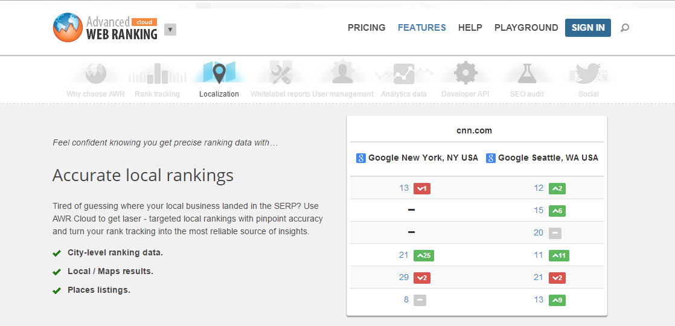Open the Help menu item
This screenshot has width=675, height=326.
[x=470, y=28]
